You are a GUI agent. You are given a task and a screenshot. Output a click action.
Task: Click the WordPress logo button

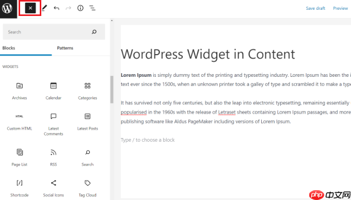[x=8, y=9]
